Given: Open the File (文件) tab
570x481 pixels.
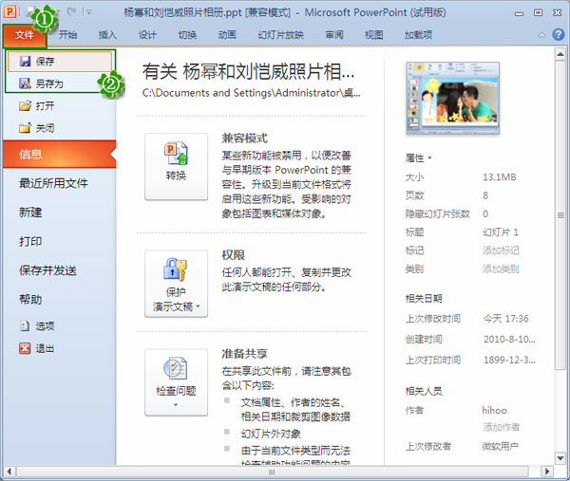Looking at the screenshot, I should (x=25, y=35).
